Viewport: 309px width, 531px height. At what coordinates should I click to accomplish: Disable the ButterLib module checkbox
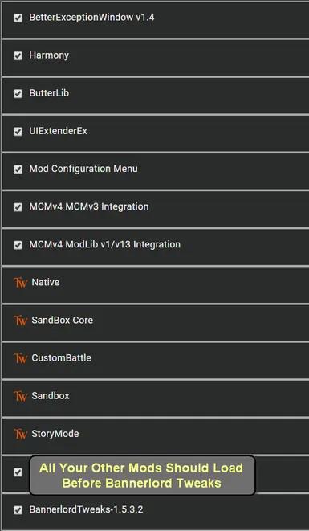point(18,93)
